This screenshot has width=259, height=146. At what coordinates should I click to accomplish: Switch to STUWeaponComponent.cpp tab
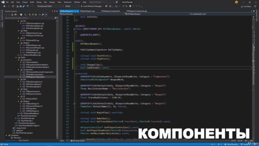(x=137, y=11)
